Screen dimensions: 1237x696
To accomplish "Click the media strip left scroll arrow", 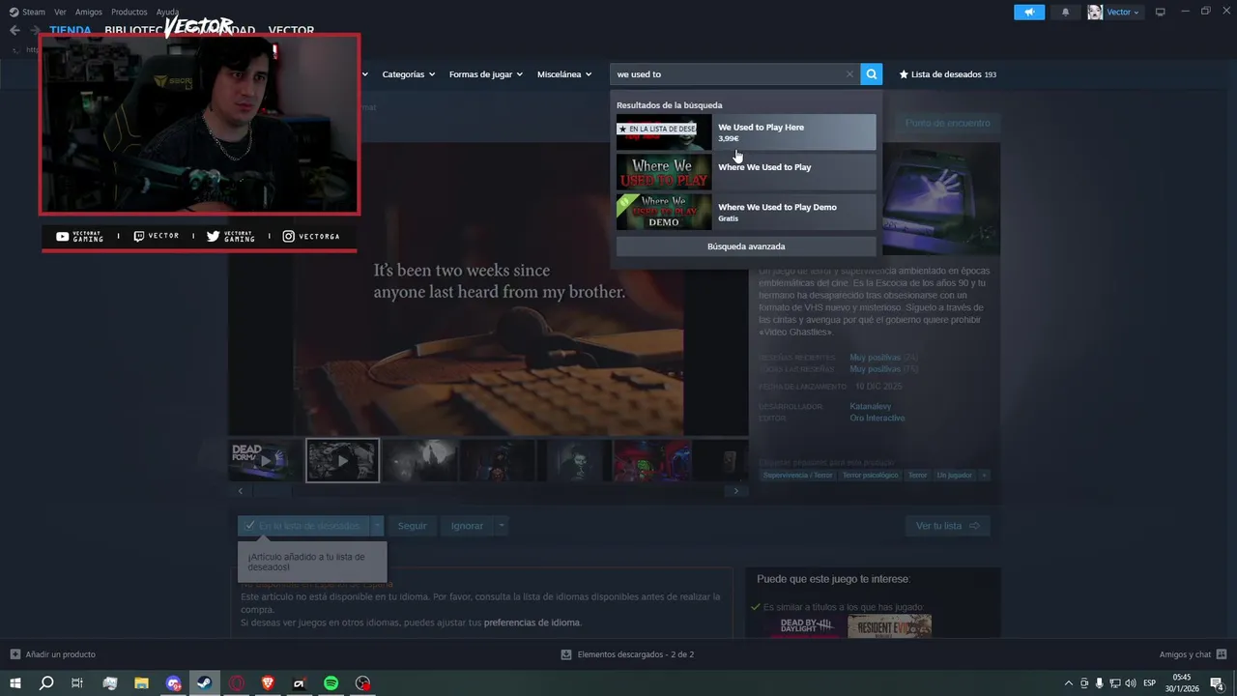I will [241, 491].
